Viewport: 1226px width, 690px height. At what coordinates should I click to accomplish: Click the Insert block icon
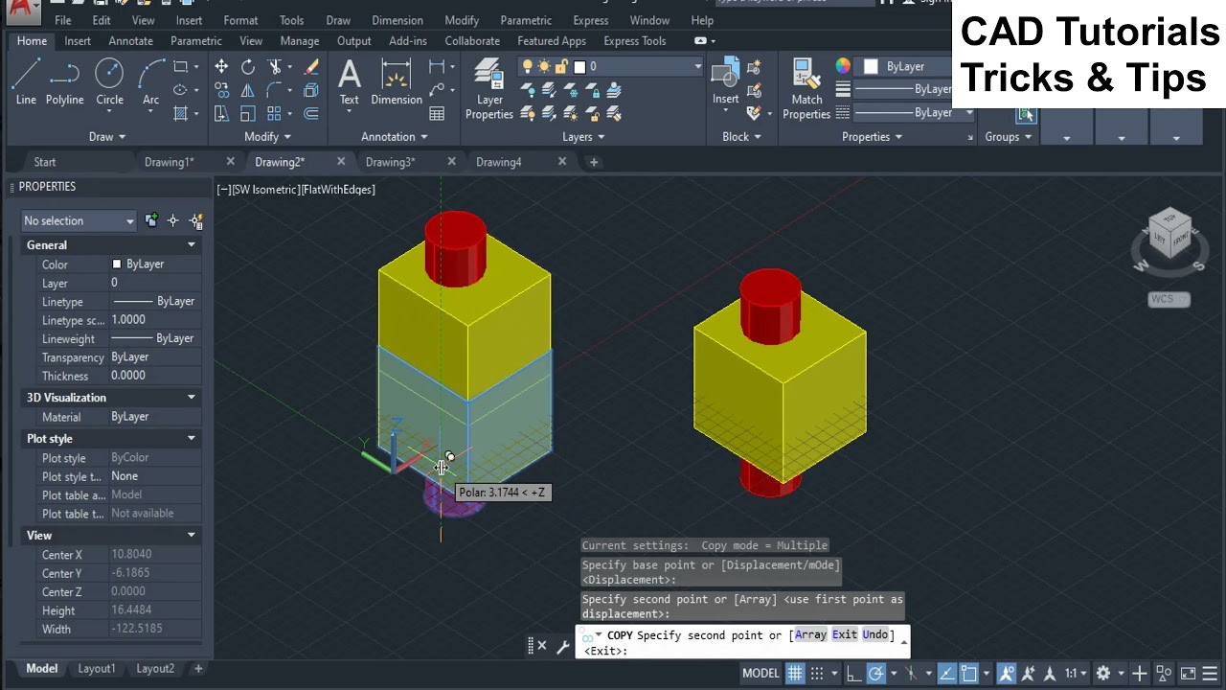(x=725, y=82)
